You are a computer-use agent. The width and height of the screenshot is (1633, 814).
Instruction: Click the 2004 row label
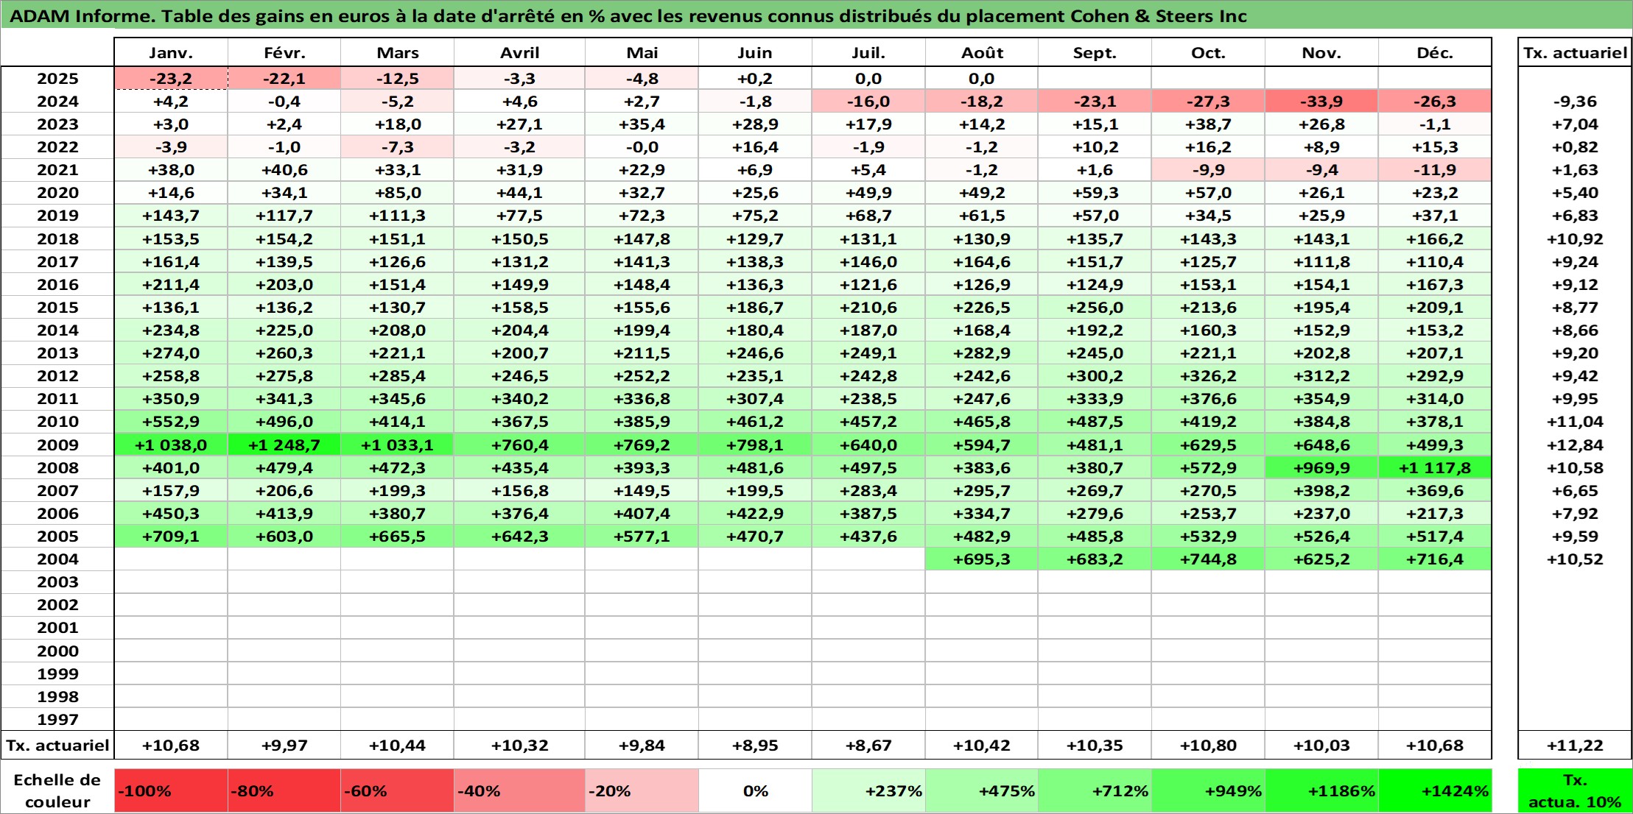[x=57, y=559]
